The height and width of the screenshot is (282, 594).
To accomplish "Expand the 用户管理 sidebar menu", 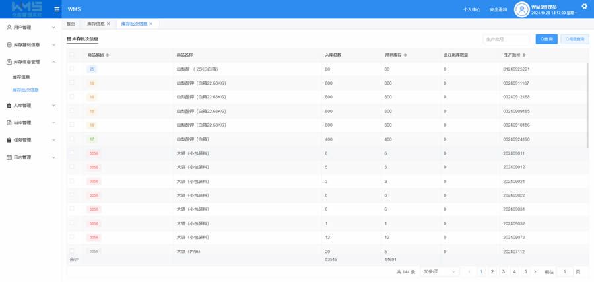I will [30, 27].
